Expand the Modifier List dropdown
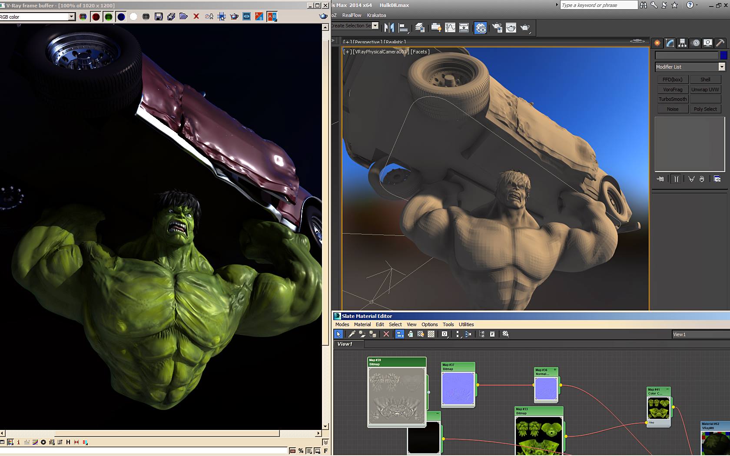The width and height of the screenshot is (730, 456). pyautogui.click(x=722, y=67)
